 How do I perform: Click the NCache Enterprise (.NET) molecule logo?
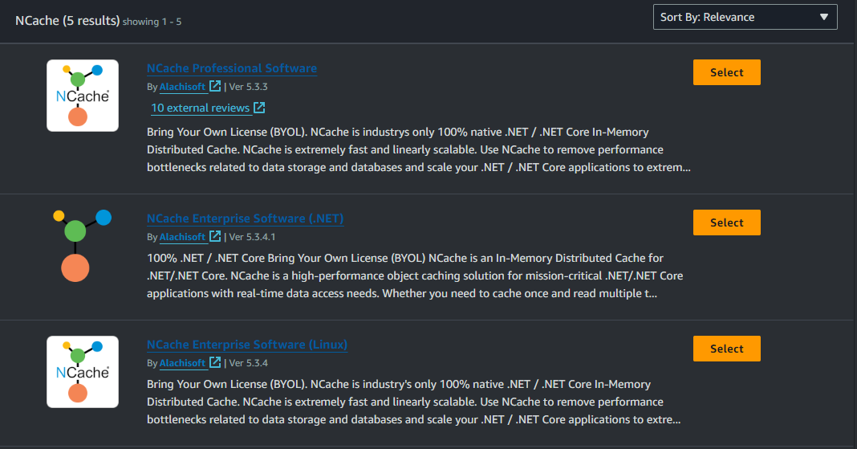83,246
